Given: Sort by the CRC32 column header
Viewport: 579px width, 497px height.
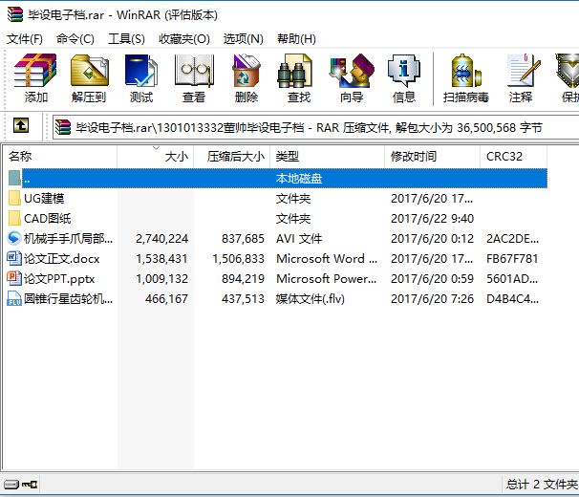Looking at the screenshot, I should tap(514, 157).
